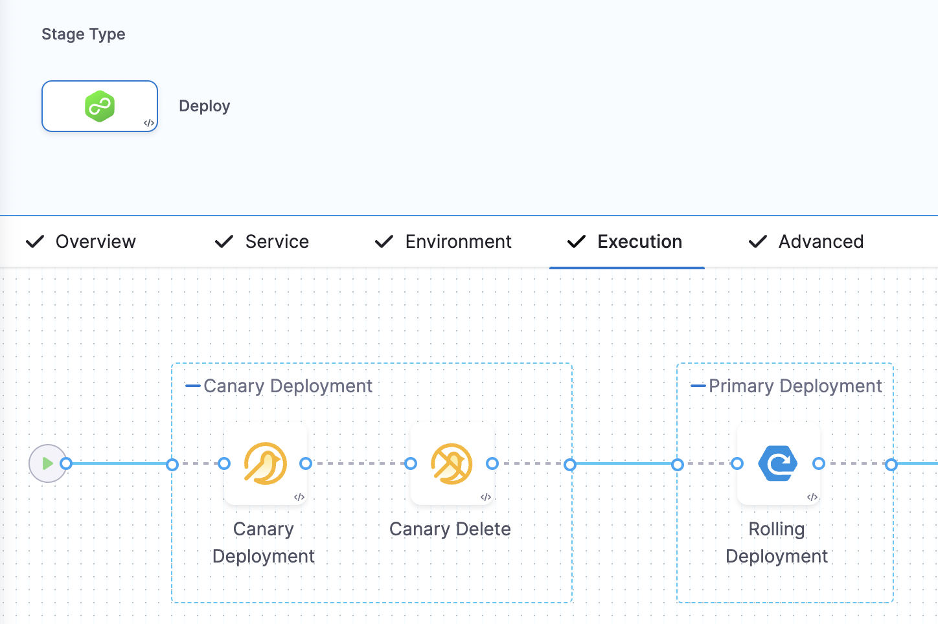Switch to the Environment tab

[x=458, y=241]
